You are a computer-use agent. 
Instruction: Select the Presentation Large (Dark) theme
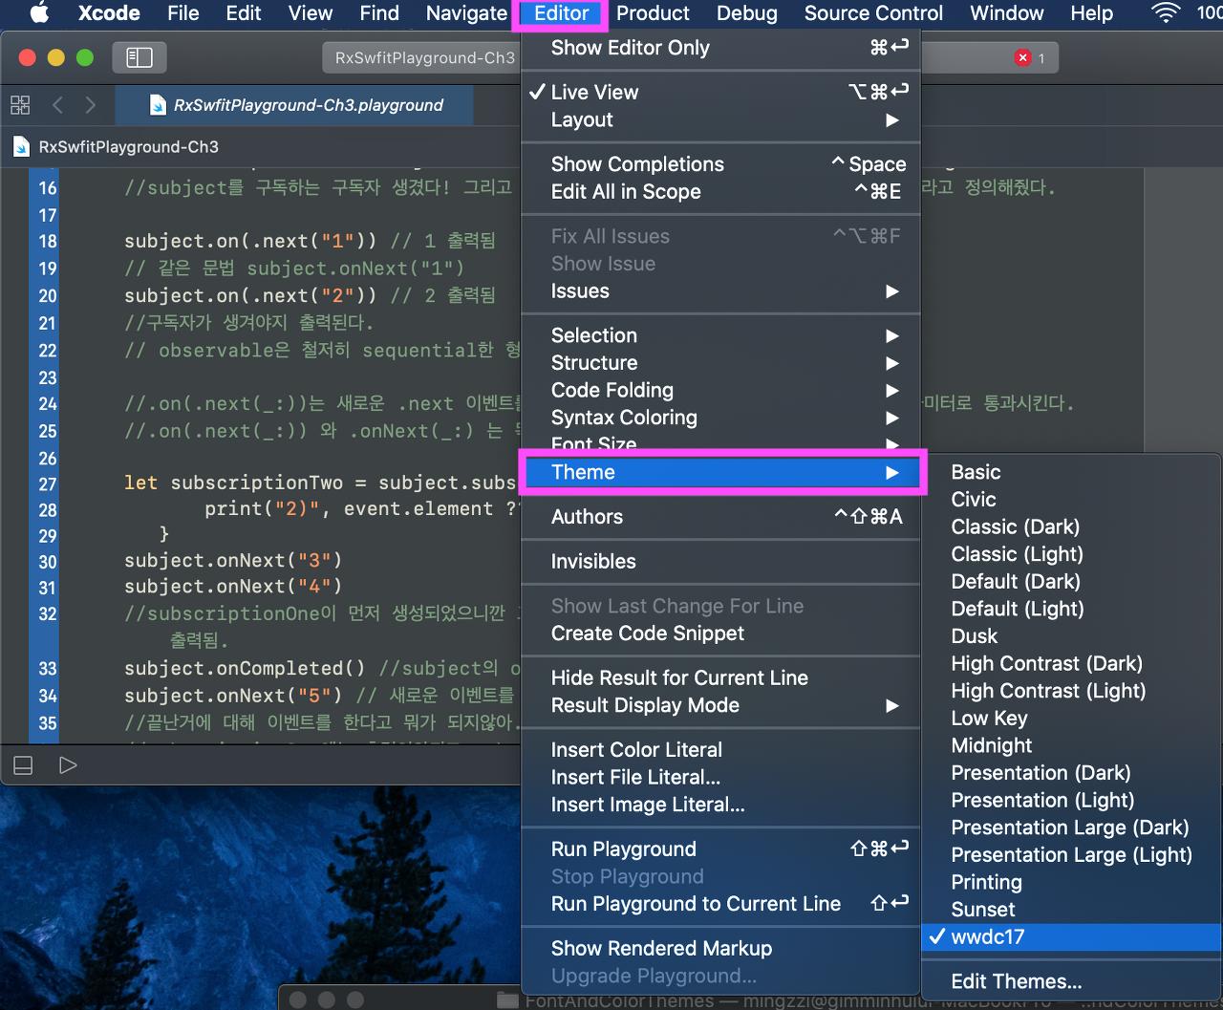coord(1071,827)
